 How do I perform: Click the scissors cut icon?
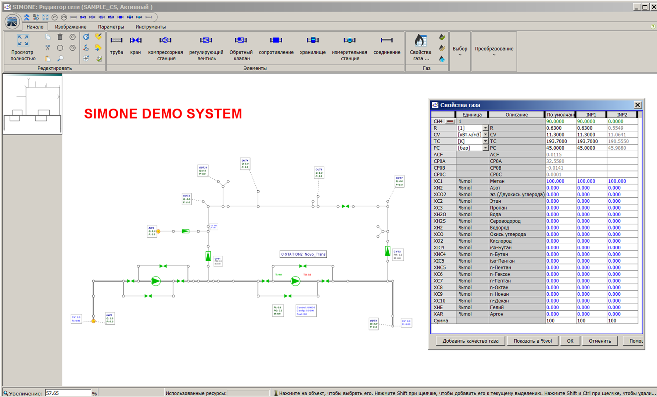point(48,48)
